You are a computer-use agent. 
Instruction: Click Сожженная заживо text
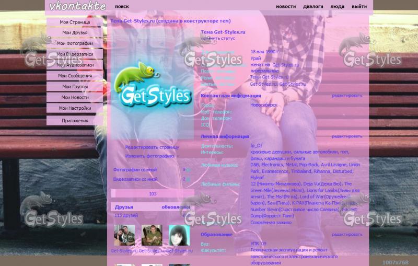coord(271,223)
